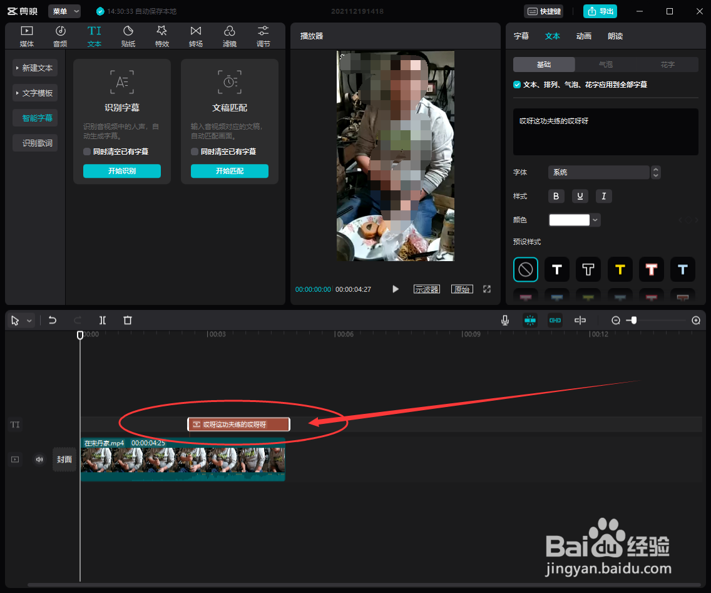Open the 字体 font dropdown

604,172
